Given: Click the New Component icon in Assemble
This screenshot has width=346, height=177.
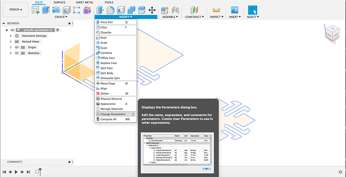Looking at the screenshot, I should pyautogui.click(x=165, y=10).
